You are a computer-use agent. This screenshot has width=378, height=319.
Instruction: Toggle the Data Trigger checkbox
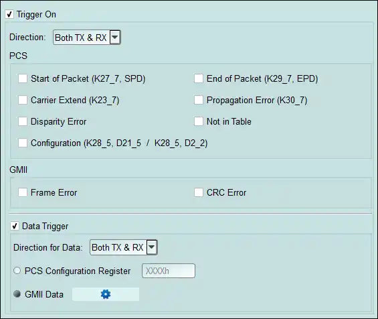tap(15, 226)
